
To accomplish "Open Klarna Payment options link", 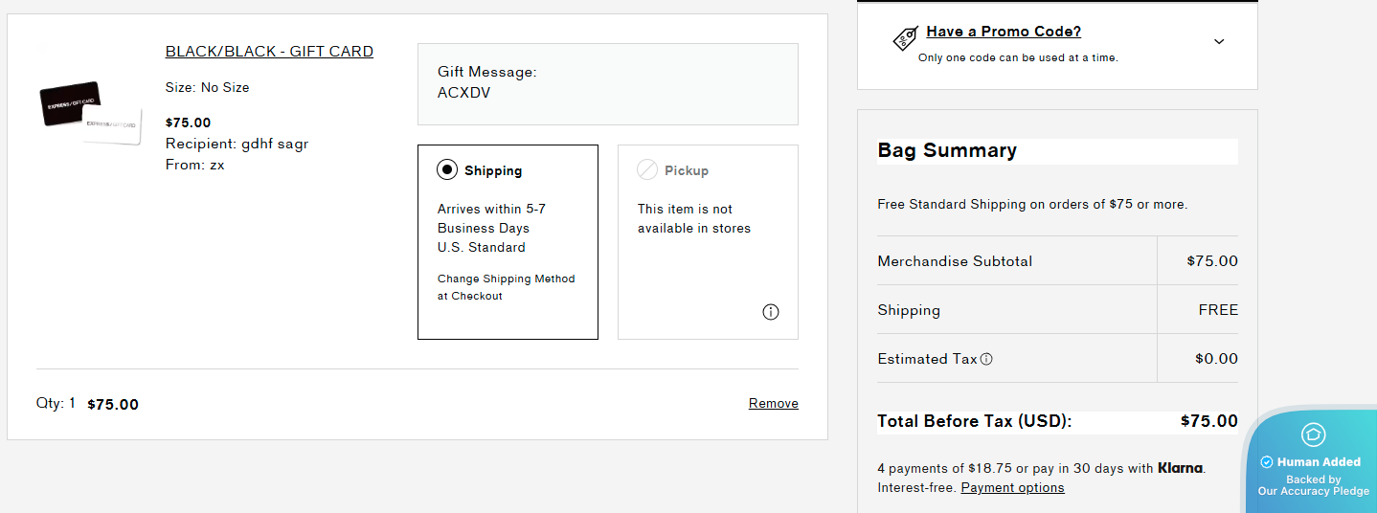I will pyautogui.click(x=1012, y=488).
